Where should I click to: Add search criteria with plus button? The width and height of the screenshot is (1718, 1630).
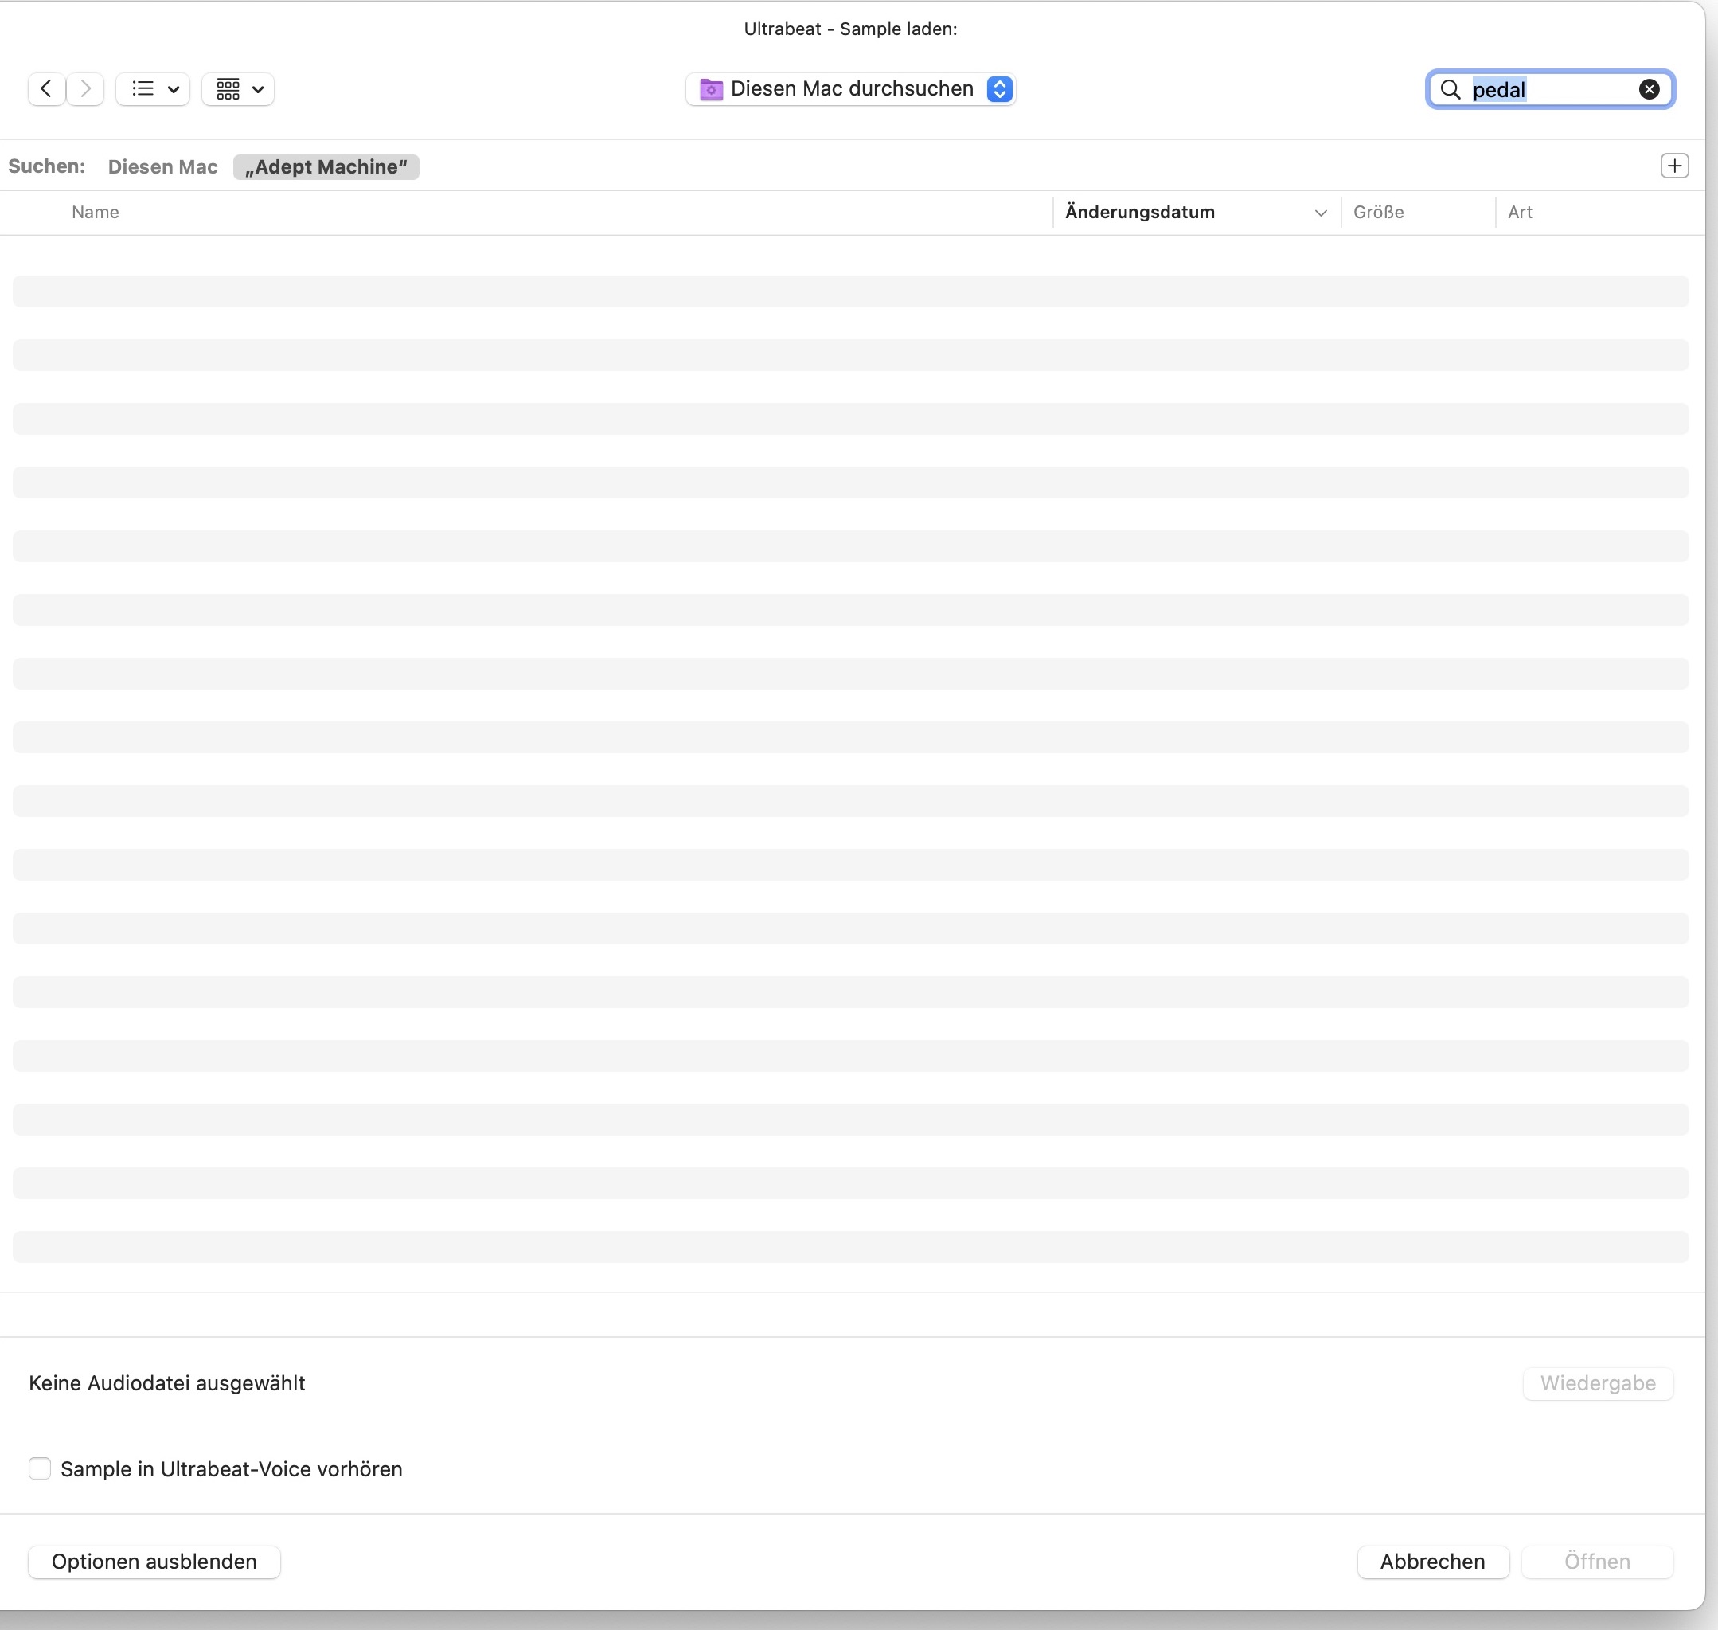click(x=1673, y=166)
